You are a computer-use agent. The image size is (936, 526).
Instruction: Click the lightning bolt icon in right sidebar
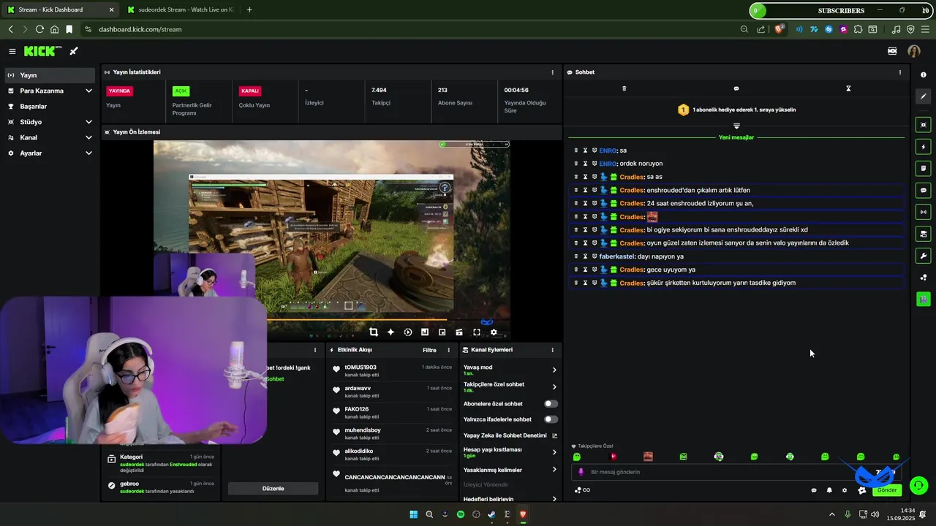[924, 147]
